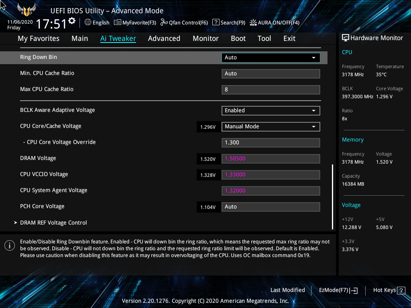Click the info icon beside help text
This screenshot has width=411, height=308.
coord(10,246)
